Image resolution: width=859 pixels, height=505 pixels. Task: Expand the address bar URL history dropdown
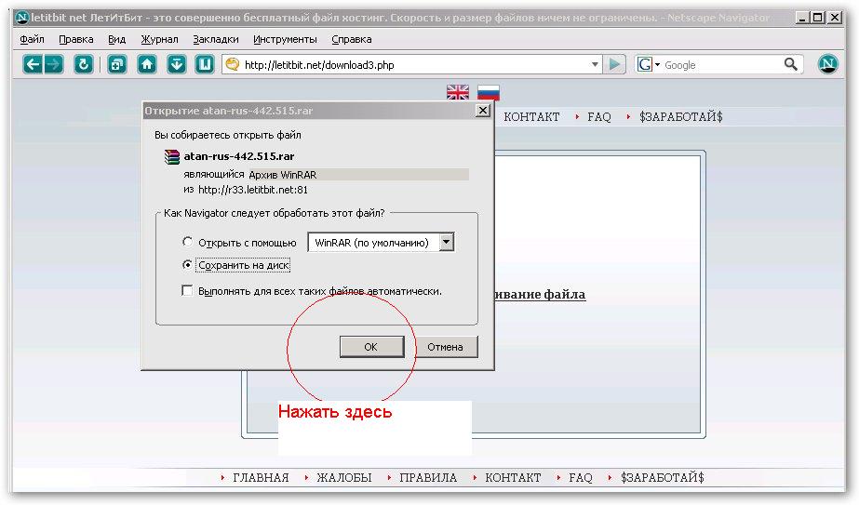click(595, 64)
